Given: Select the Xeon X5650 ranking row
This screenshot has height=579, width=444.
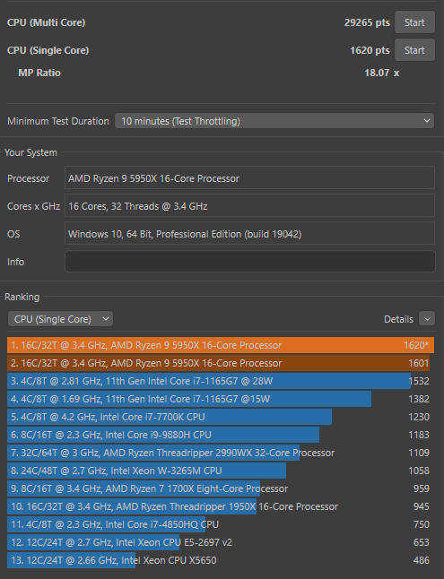Looking at the screenshot, I should [221, 560].
